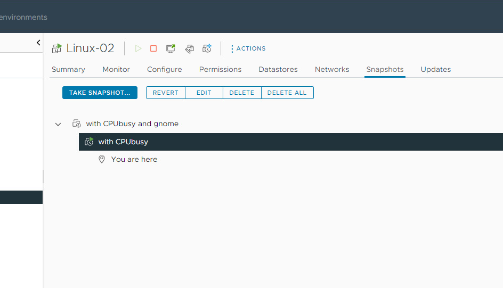Open the three-dot ACTIONS menu
The height and width of the screenshot is (288, 503).
point(248,48)
